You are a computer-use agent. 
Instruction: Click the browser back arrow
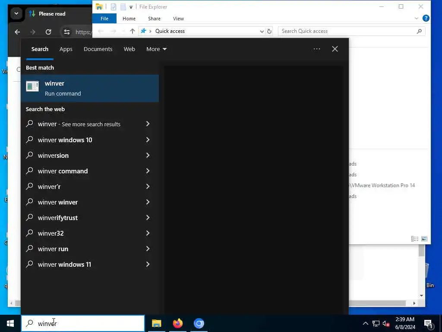click(x=17, y=32)
